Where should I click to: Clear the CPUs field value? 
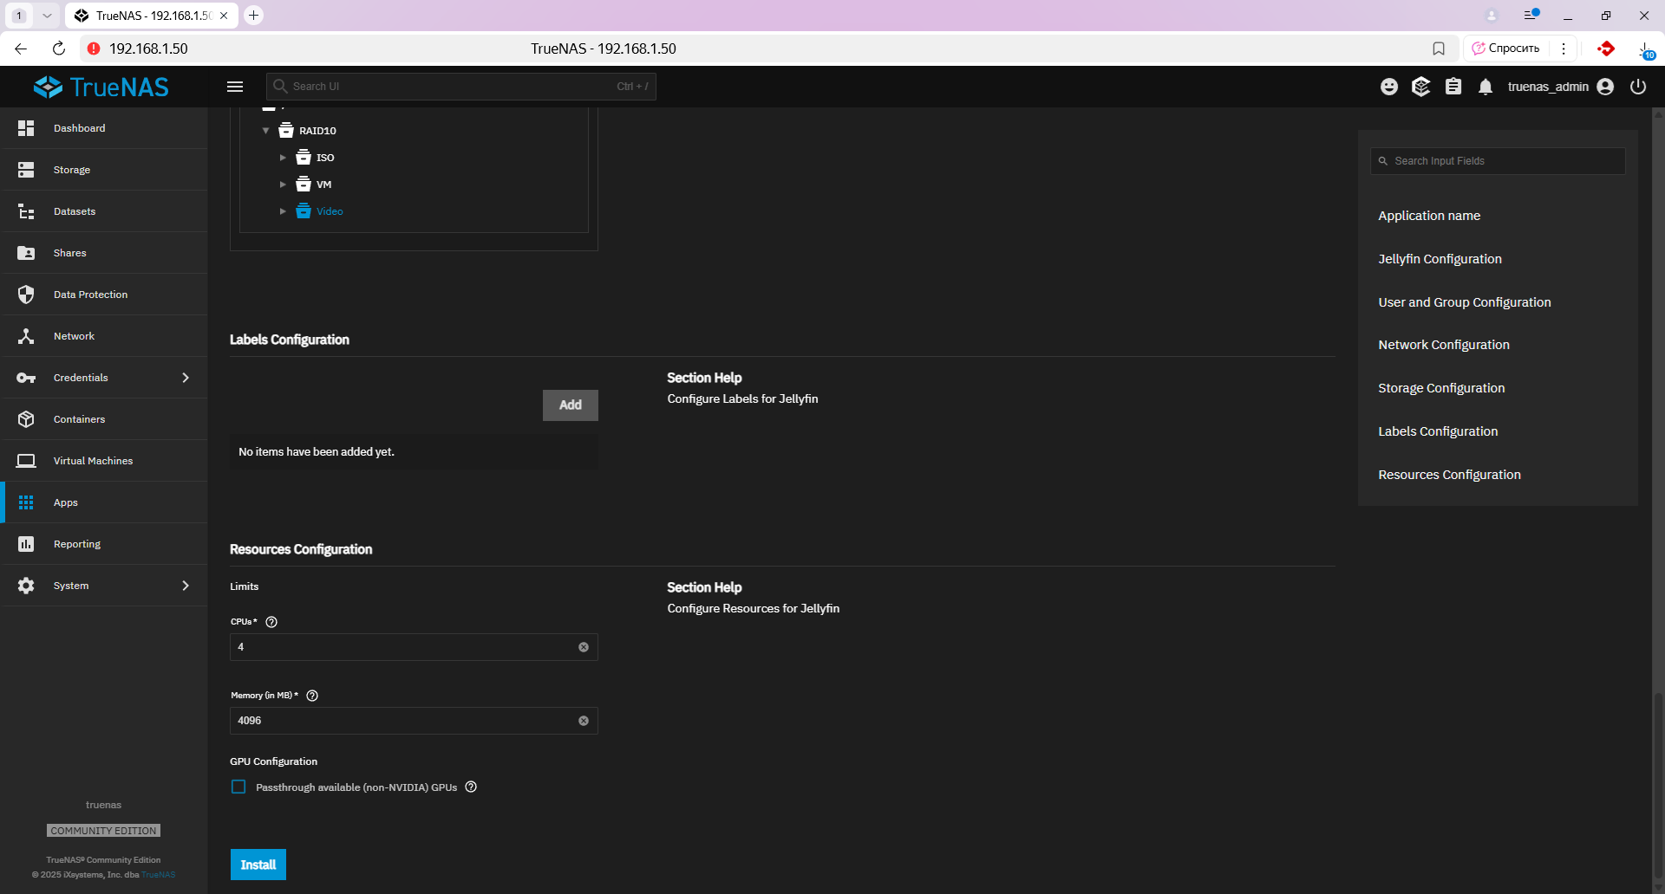584,647
